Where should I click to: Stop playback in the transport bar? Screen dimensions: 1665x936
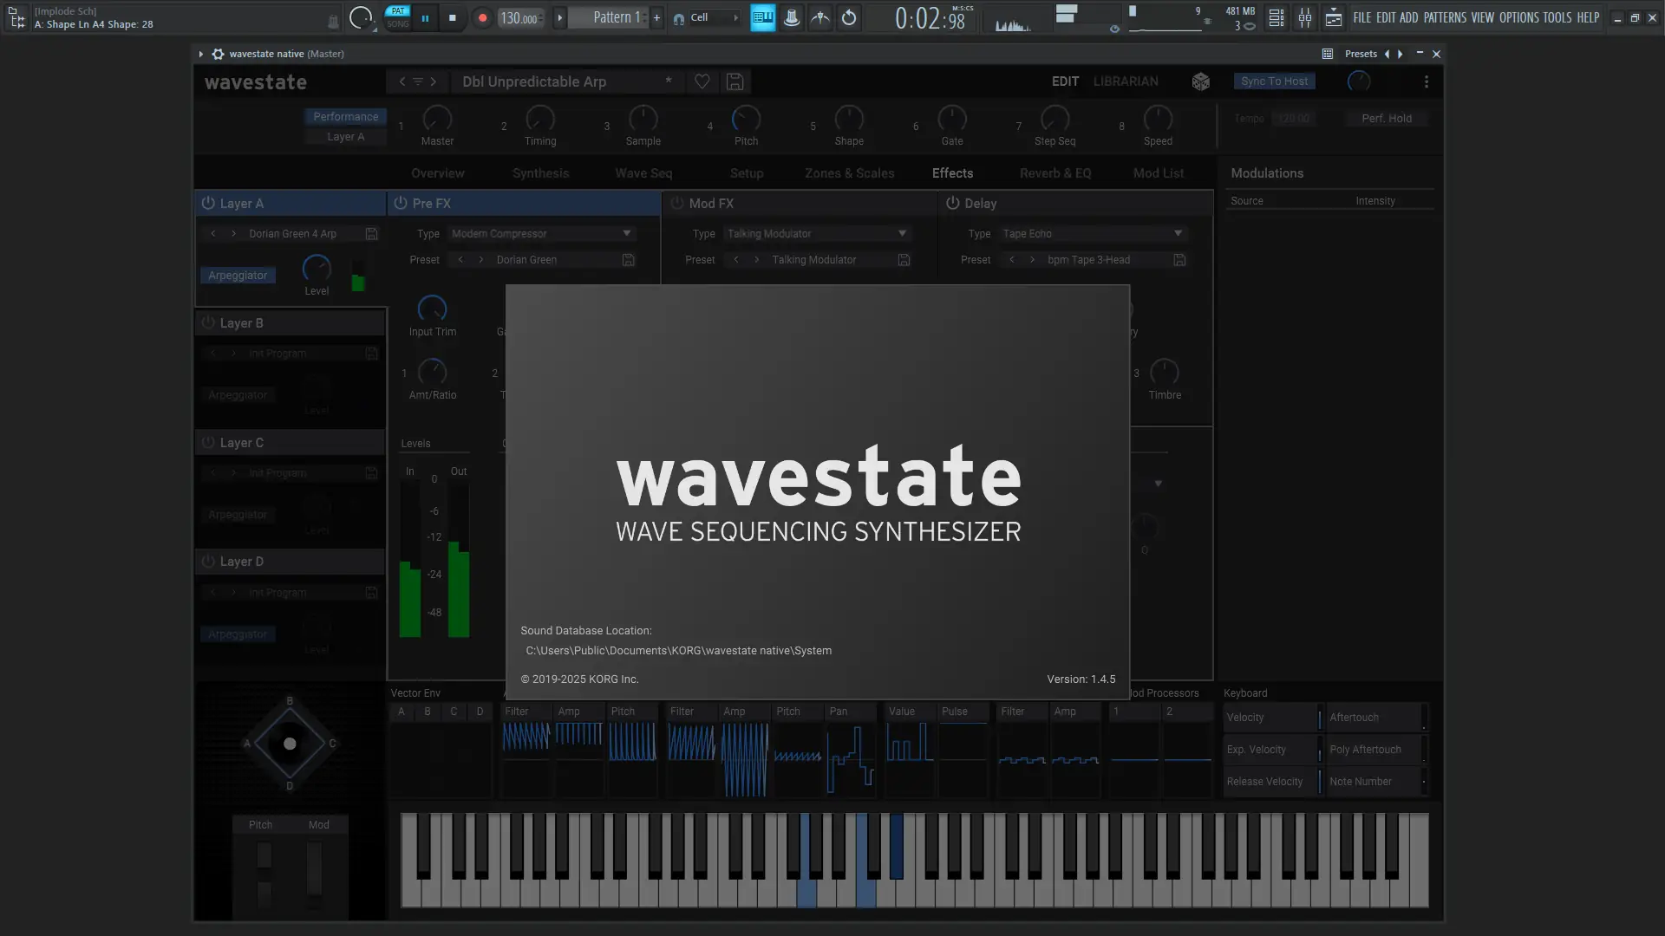452,17
